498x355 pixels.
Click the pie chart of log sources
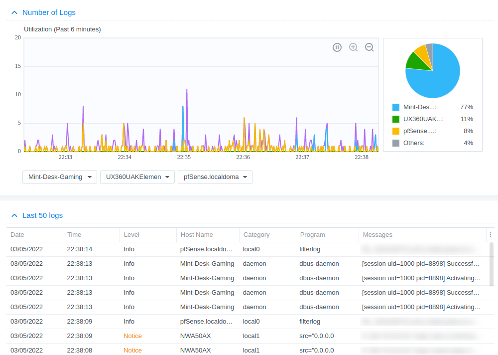[433, 71]
